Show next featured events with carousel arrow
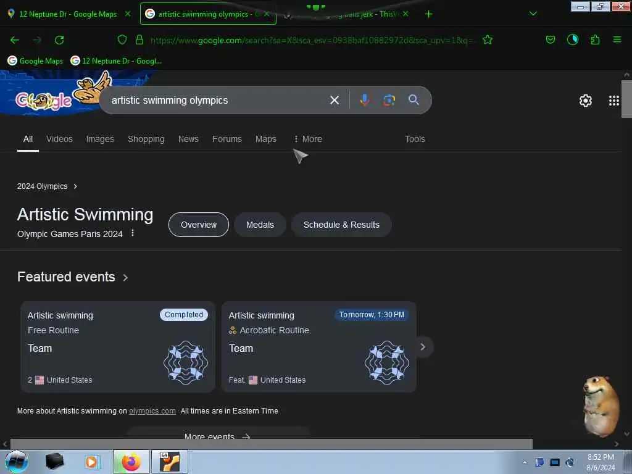Image resolution: width=632 pixels, height=474 pixels. point(423,347)
